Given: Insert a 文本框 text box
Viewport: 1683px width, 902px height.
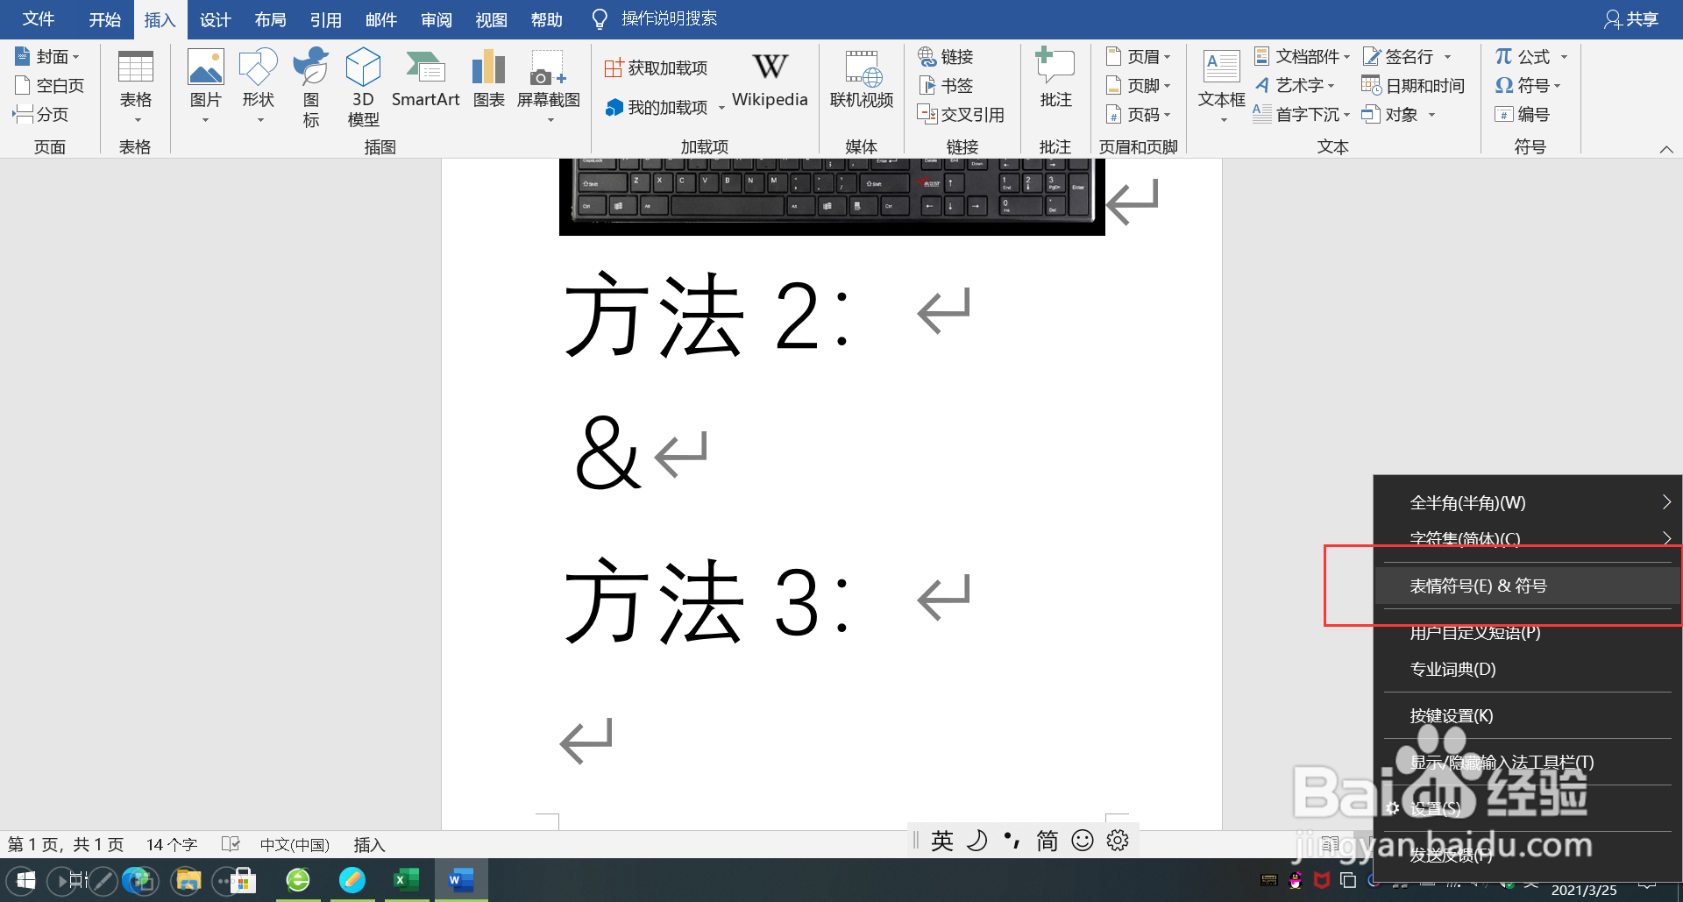Looking at the screenshot, I should 1220,83.
